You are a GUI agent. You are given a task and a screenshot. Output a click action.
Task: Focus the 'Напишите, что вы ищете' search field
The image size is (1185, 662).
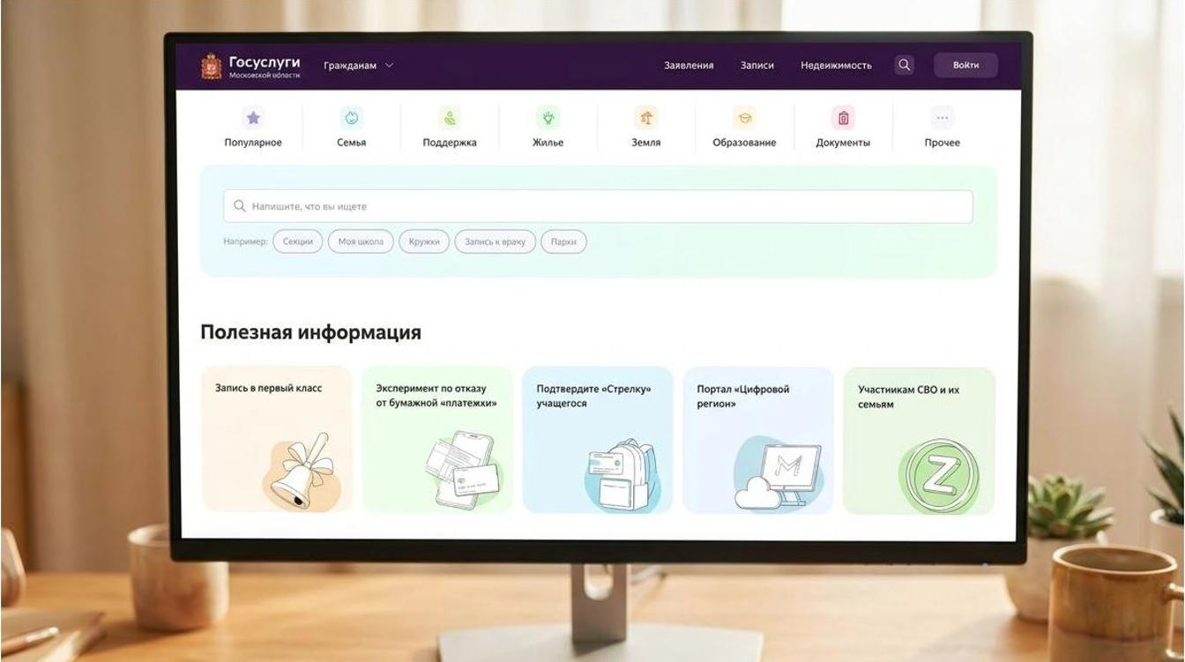(x=598, y=206)
